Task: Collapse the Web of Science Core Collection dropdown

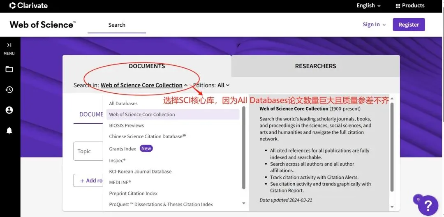Action: 144,85
